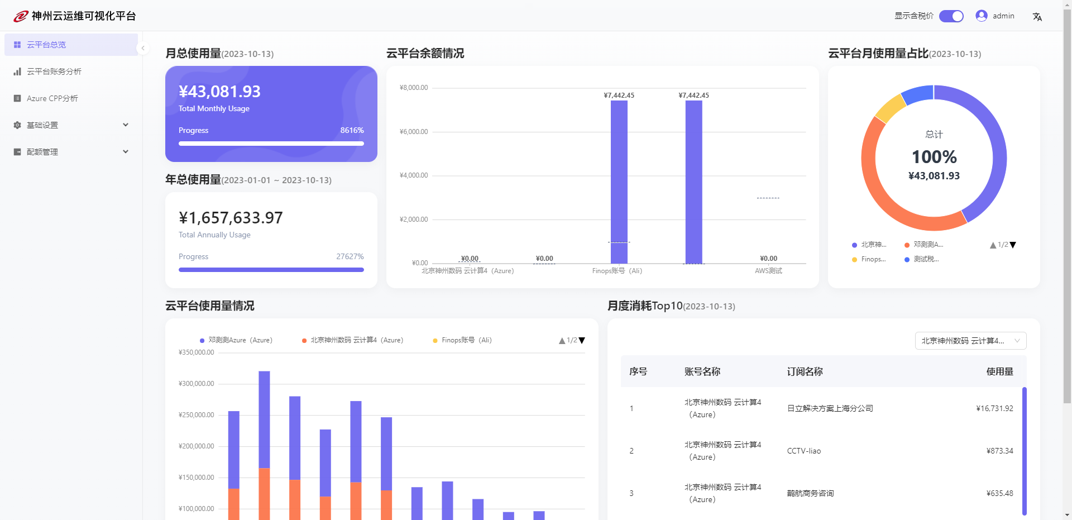Open the 基础设置 menu

(x=71, y=125)
